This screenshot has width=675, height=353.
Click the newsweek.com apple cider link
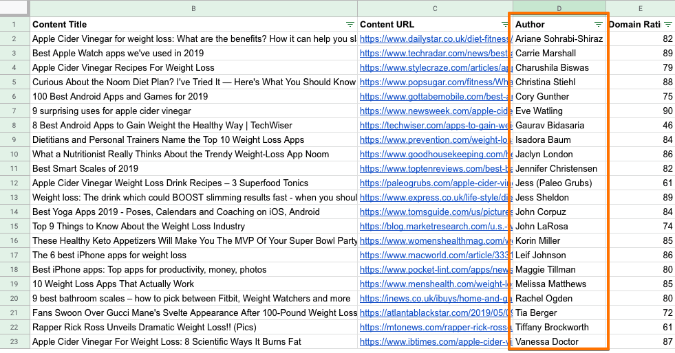click(x=435, y=111)
